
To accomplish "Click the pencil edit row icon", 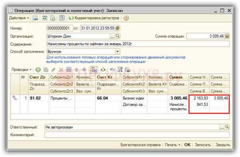I will pos(53,70).
